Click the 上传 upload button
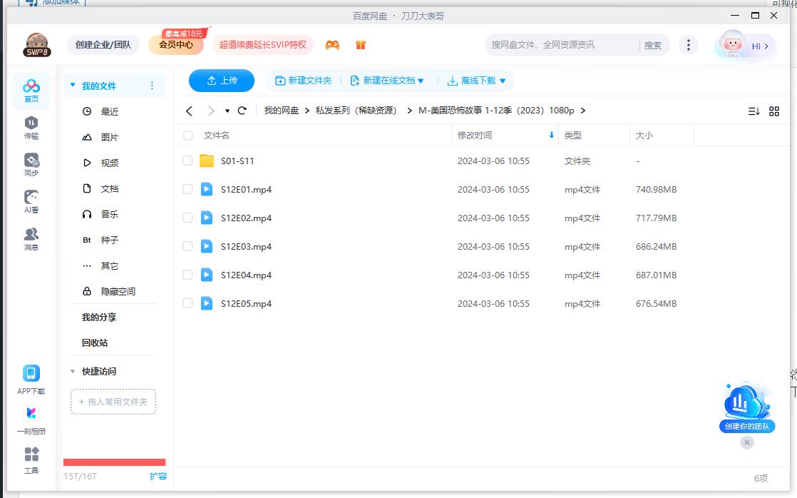Image resolution: width=797 pixels, height=498 pixels. (221, 81)
